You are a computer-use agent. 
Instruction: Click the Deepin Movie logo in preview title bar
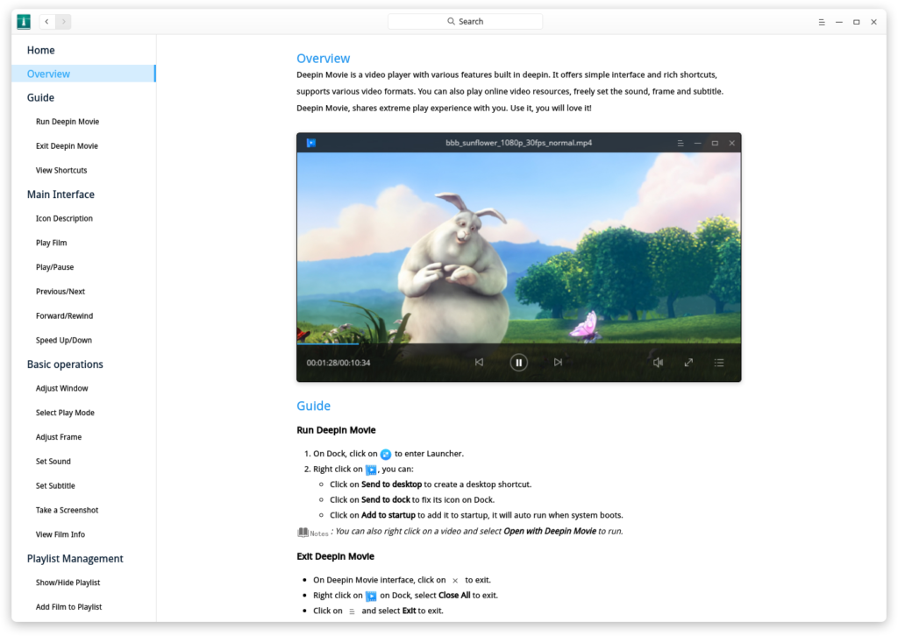[311, 143]
